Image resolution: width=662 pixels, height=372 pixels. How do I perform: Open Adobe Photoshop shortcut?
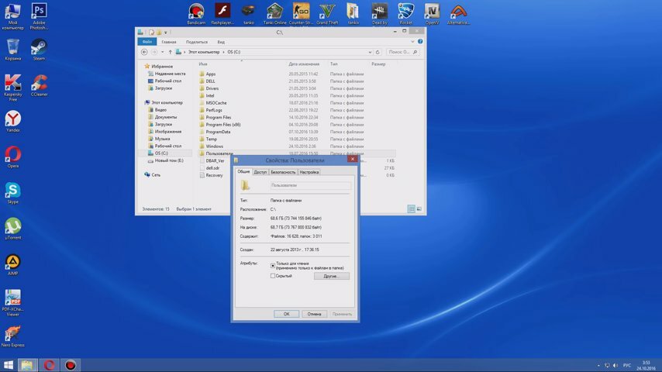click(39, 16)
